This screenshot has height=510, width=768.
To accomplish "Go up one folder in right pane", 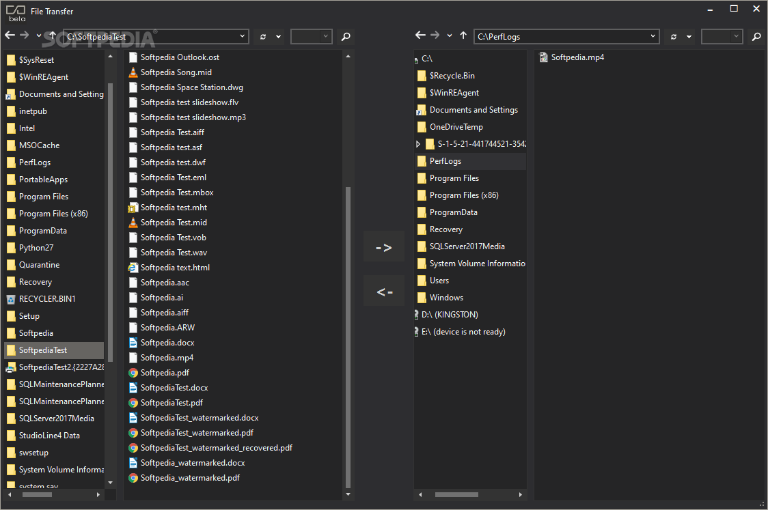I will [x=463, y=36].
